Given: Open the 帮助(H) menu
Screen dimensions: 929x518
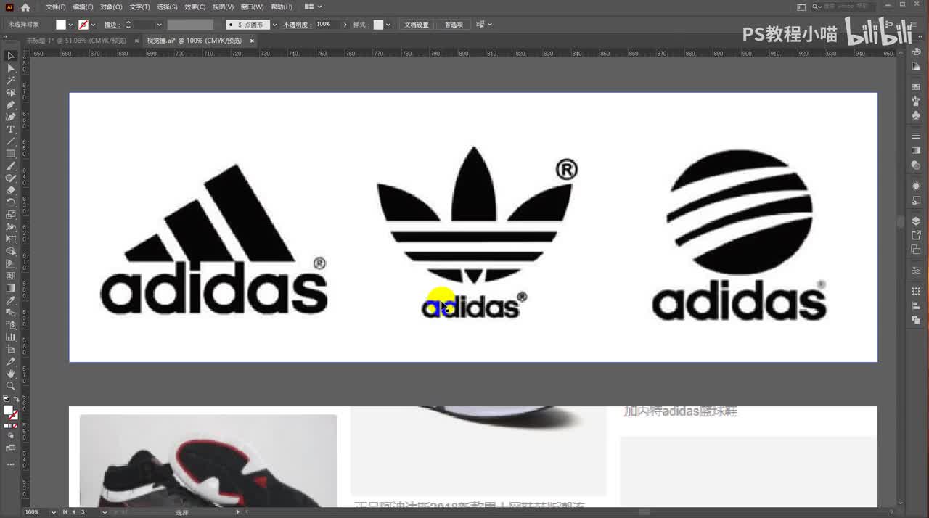Looking at the screenshot, I should (x=281, y=7).
